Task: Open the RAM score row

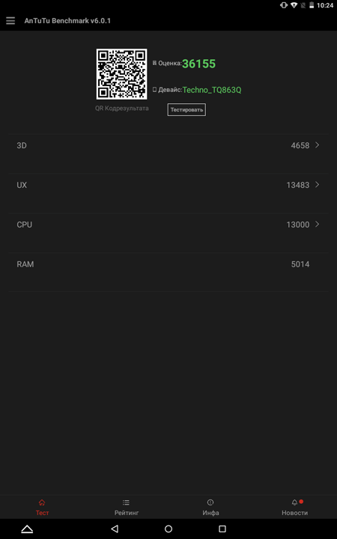Action: pos(168,264)
